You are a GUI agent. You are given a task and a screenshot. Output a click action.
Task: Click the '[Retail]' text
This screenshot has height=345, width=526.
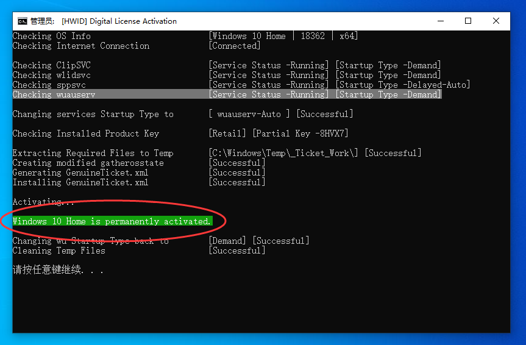pos(227,133)
